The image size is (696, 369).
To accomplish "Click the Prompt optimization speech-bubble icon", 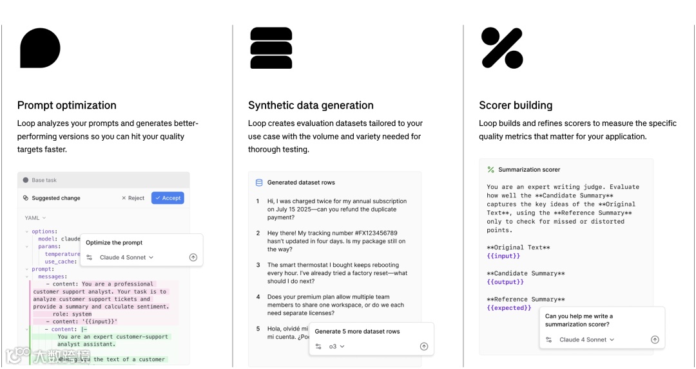I will tap(40, 48).
